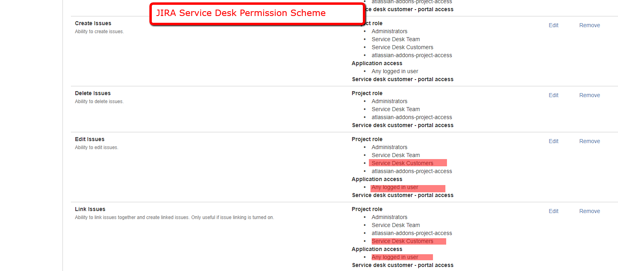
Task: Click Project role heading in Delete Issues
Action: pyautogui.click(x=367, y=93)
